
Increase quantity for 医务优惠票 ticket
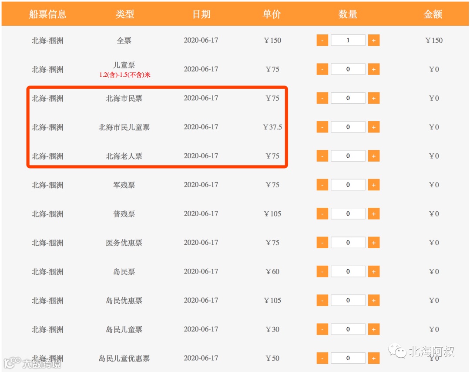click(x=374, y=242)
